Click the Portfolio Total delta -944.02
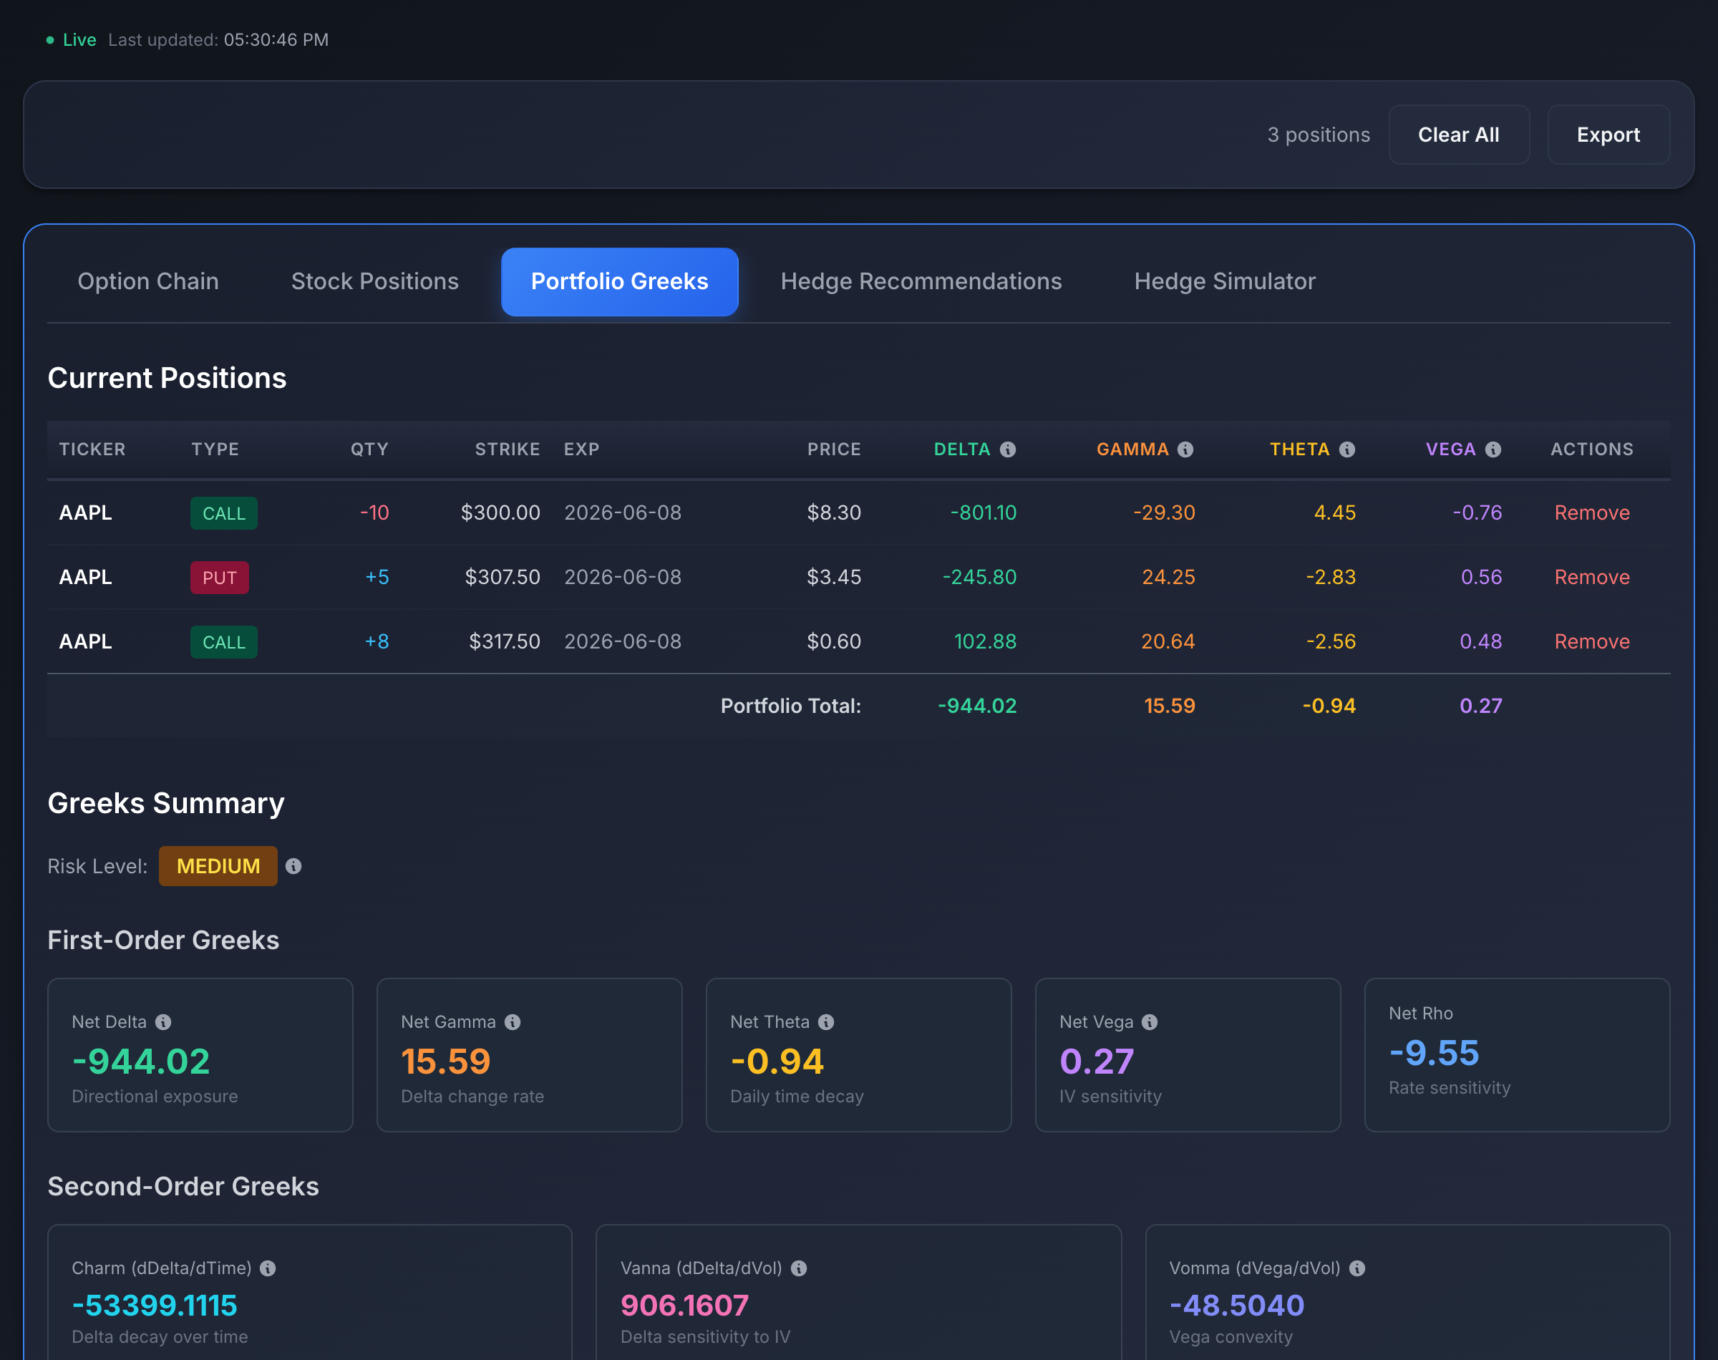Viewport: 1718px width, 1360px height. [978, 706]
